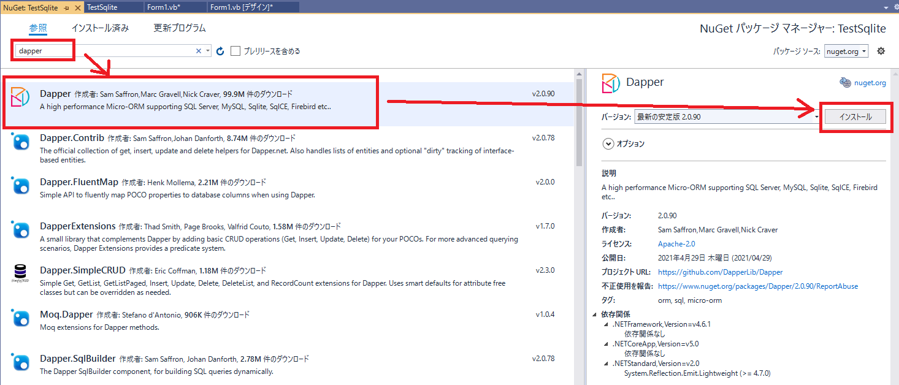
Task: Click System.Reflection.Emit.Lightweight dependency entry
Action: (697, 373)
